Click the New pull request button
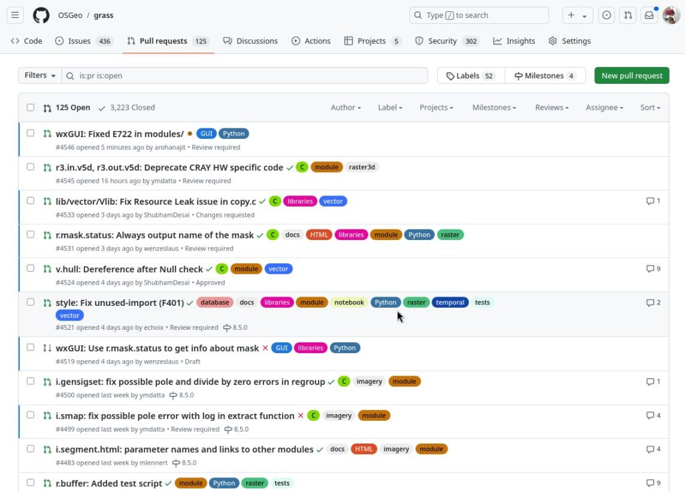This screenshot has height=492, width=685. [x=630, y=75]
